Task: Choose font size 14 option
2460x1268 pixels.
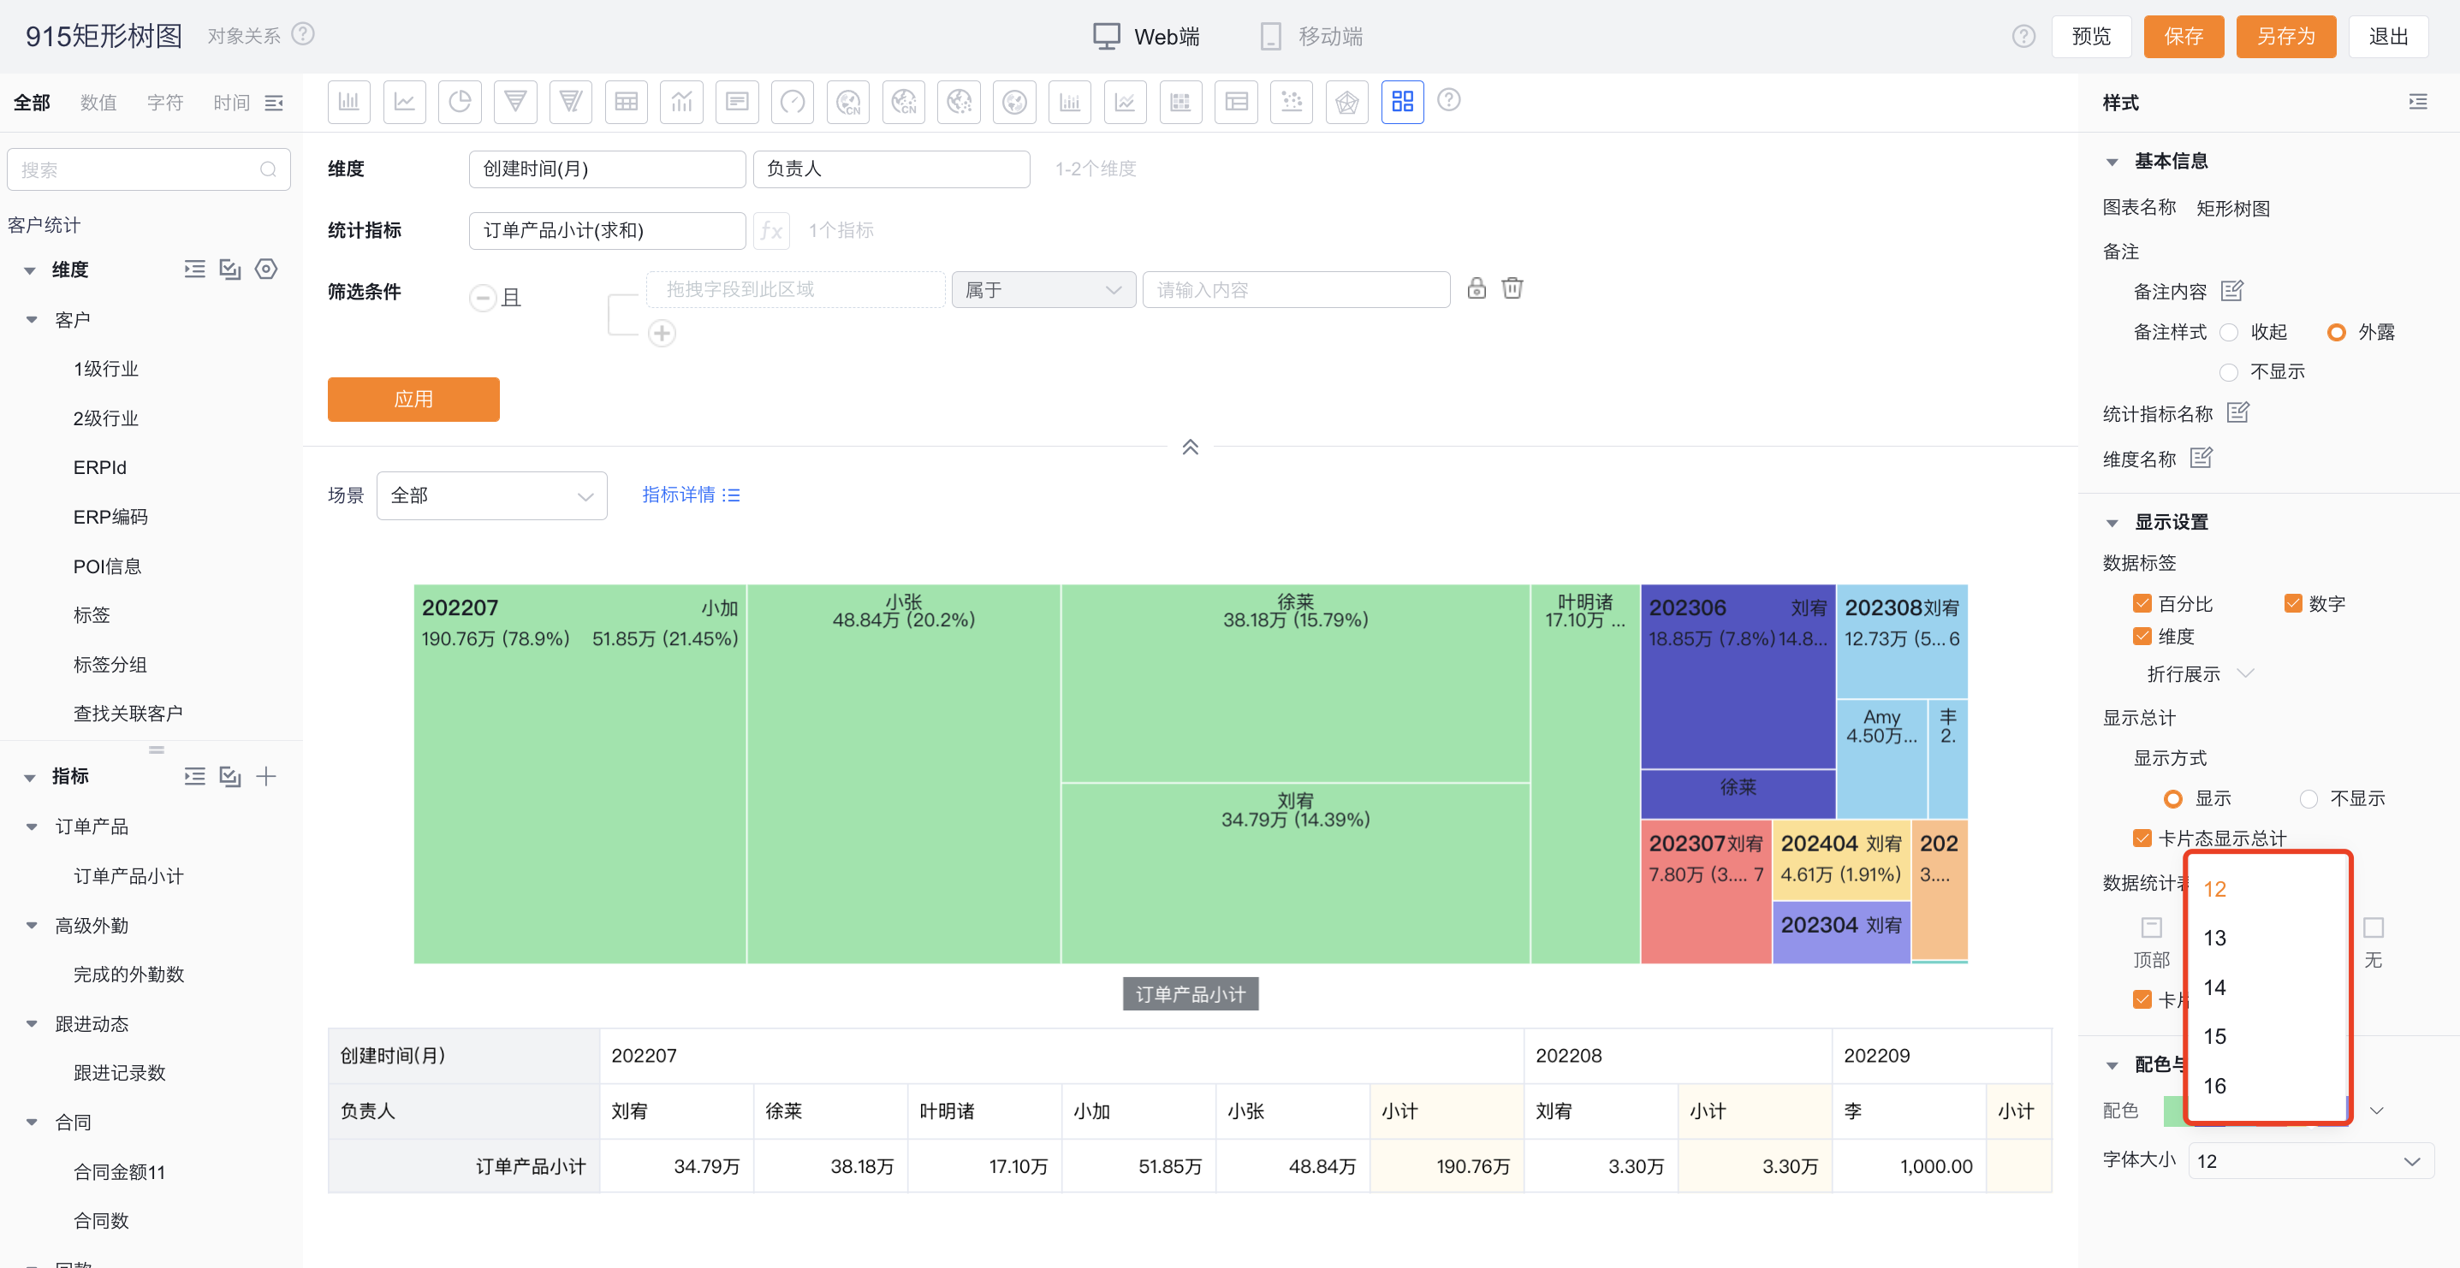Action: point(2267,987)
